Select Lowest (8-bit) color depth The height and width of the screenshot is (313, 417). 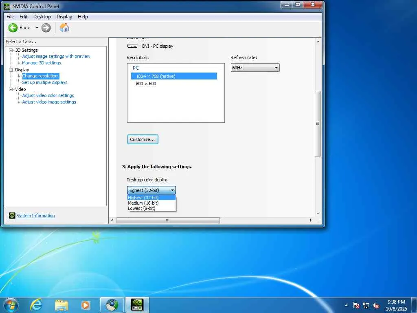click(151, 208)
